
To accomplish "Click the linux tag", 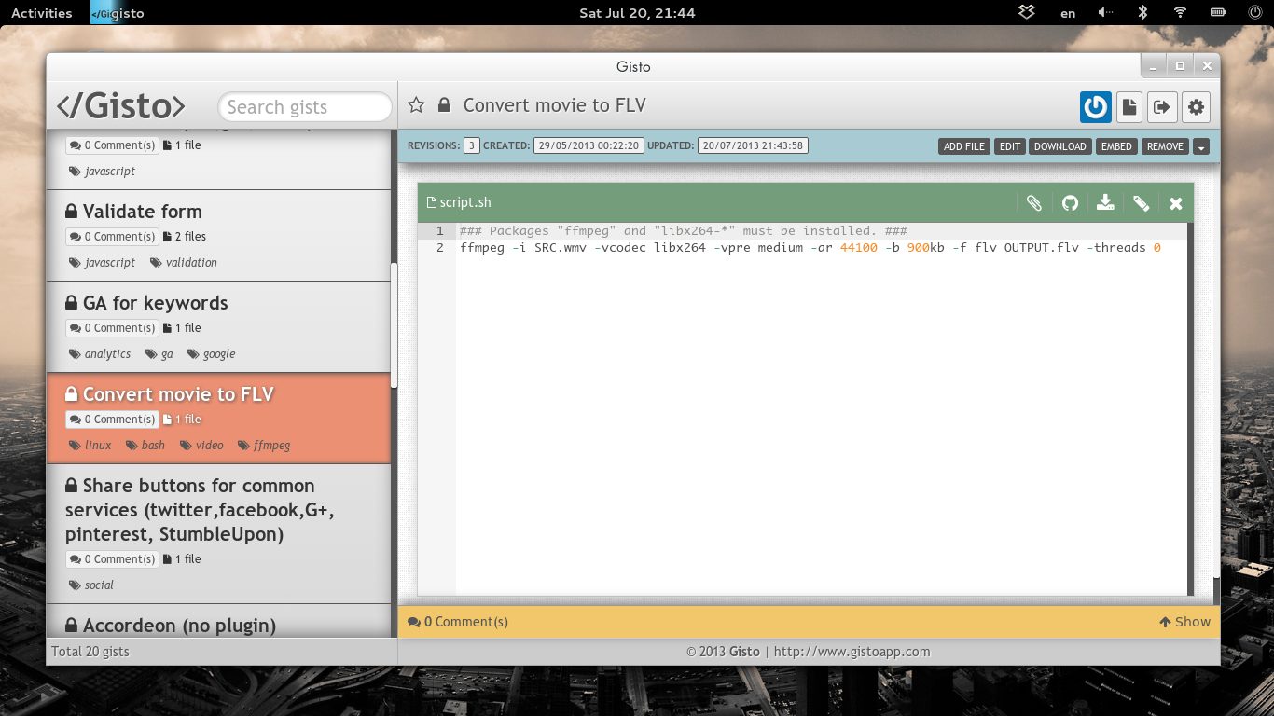I will pos(90,446).
